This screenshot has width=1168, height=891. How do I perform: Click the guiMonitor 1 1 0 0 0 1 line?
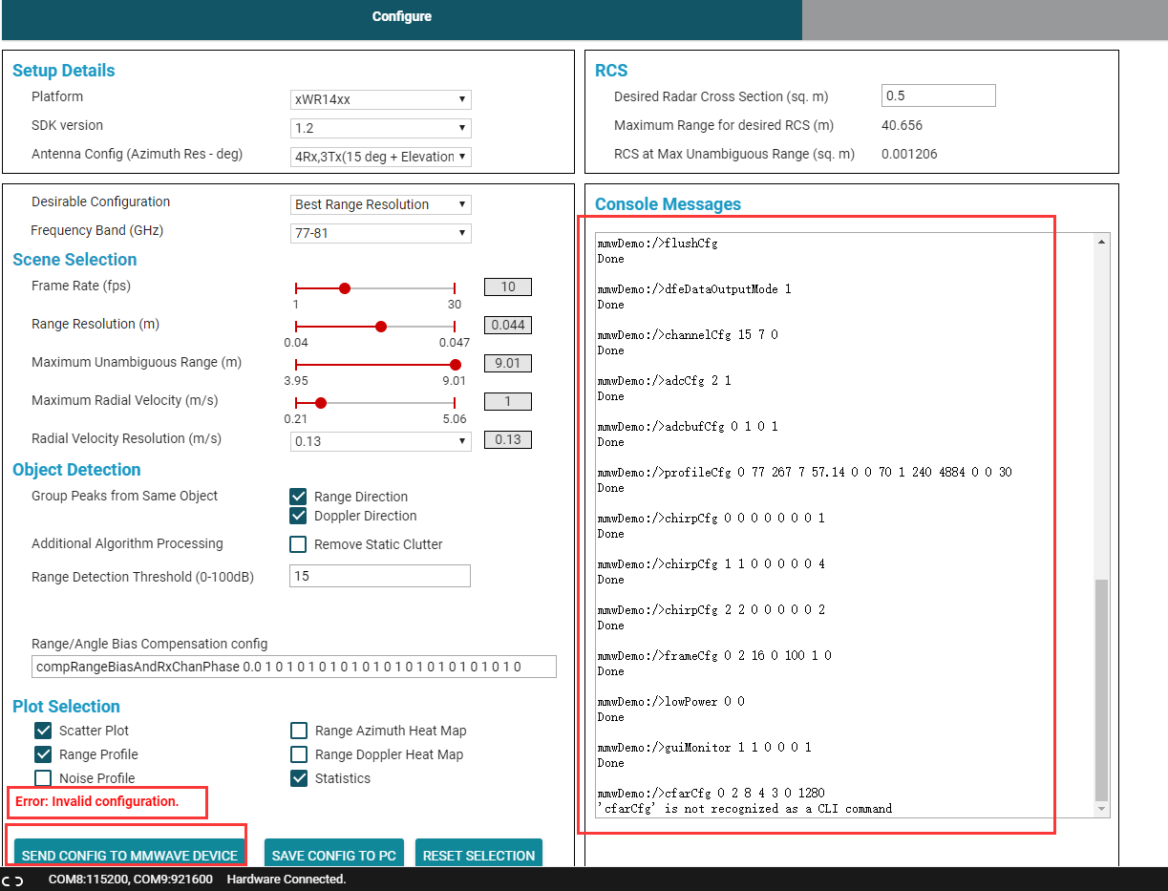point(704,748)
